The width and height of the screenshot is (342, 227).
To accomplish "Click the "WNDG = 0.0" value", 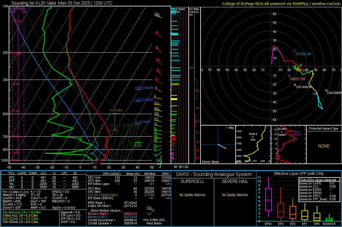I will (x=60, y=192).
